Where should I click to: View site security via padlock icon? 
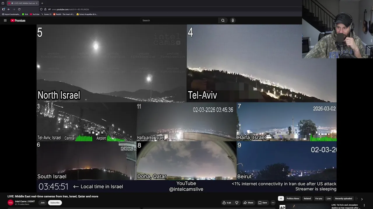45,9
